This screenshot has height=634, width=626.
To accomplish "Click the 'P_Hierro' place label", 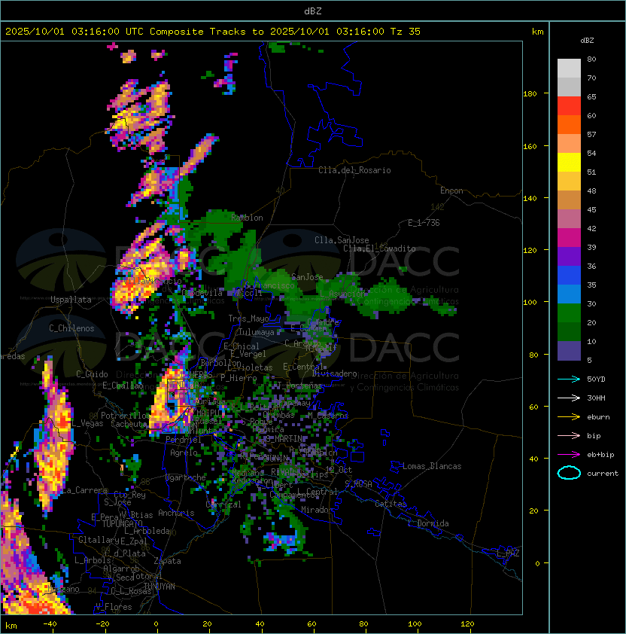I will pos(239,378).
